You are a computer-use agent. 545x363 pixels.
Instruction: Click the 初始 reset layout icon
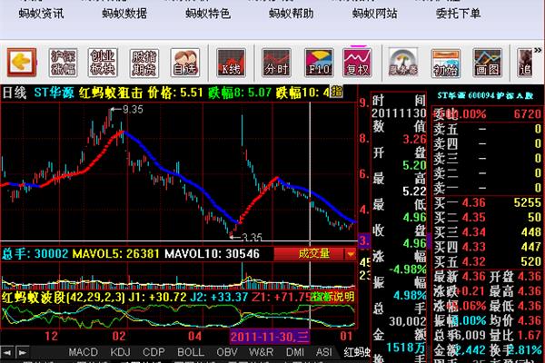[x=446, y=63]
